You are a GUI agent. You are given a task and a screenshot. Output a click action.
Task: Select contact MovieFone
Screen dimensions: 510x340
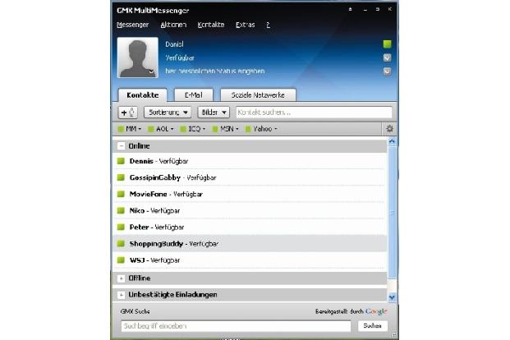coord(250,195)
